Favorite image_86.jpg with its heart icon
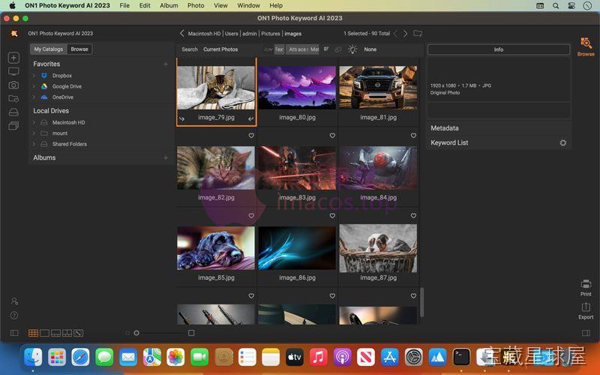The image size is (600, 375). 332,216
